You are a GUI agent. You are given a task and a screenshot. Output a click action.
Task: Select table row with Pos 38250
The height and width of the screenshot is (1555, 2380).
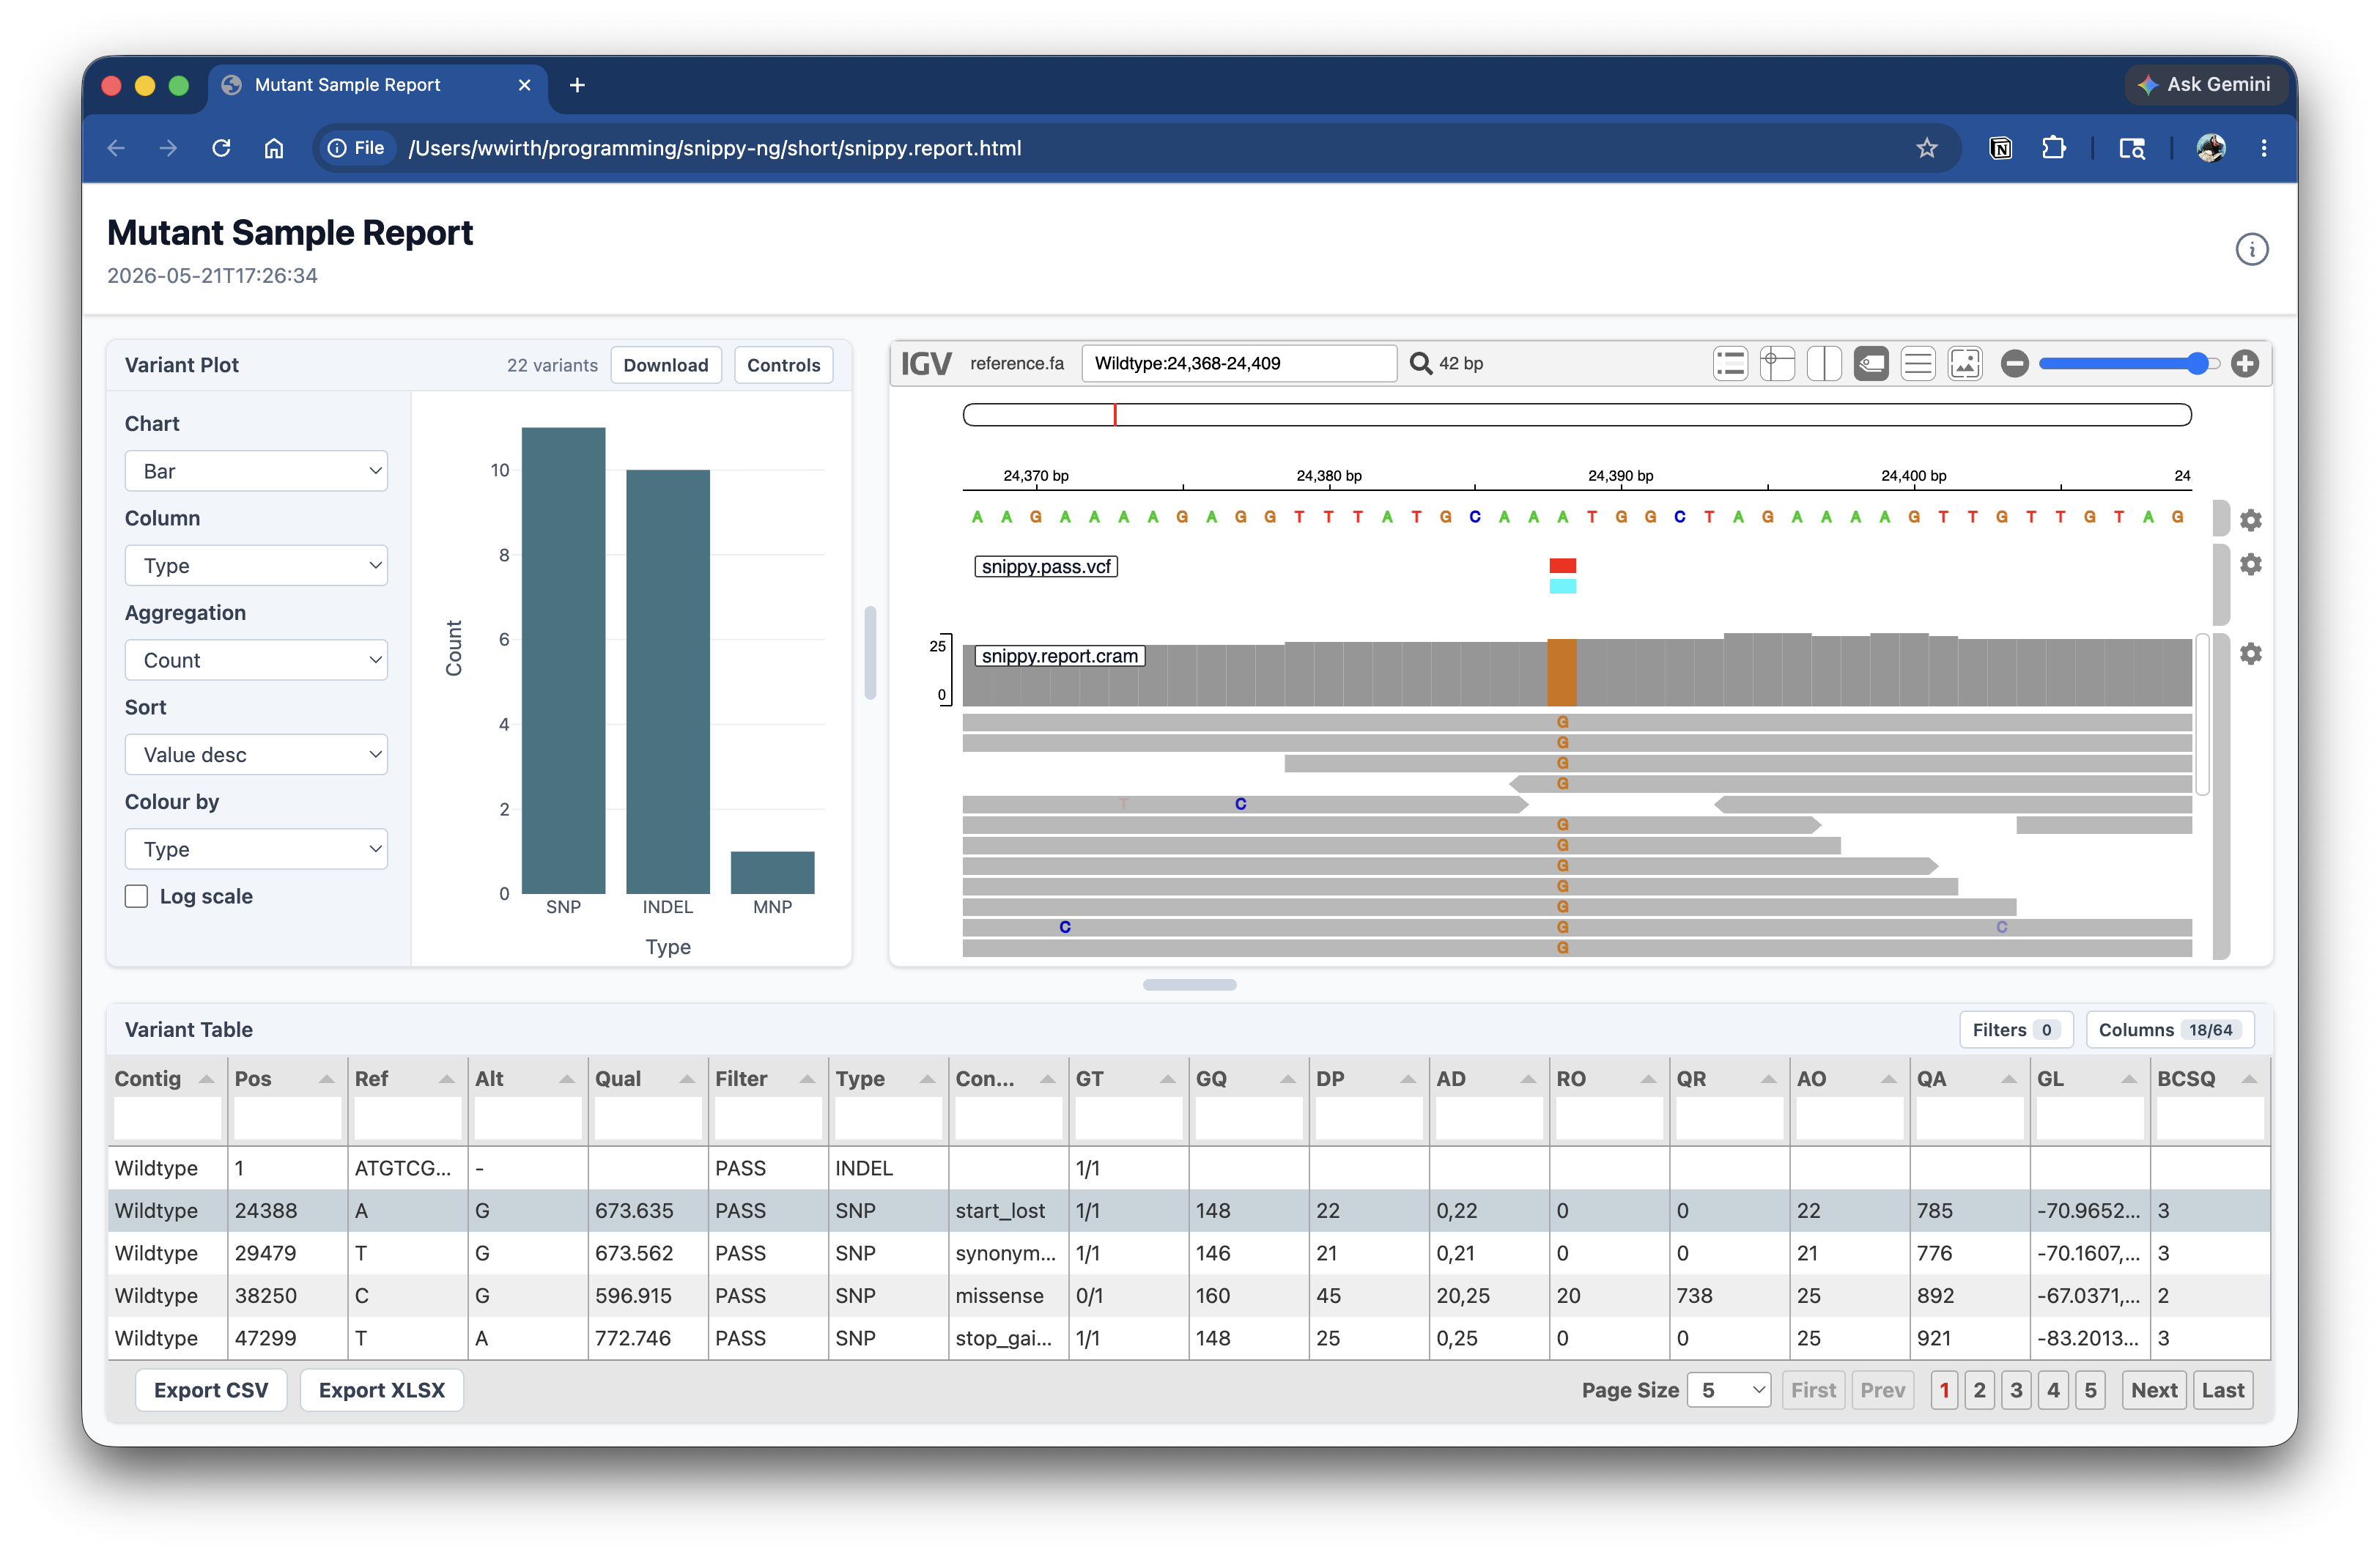1189,1295
